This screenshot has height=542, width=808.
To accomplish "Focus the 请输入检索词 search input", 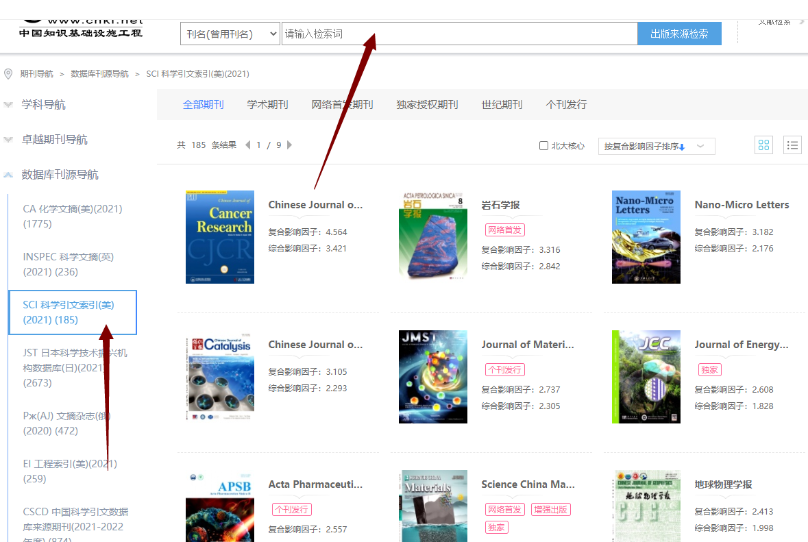I will pyautogui.click(x=460, y=34).
